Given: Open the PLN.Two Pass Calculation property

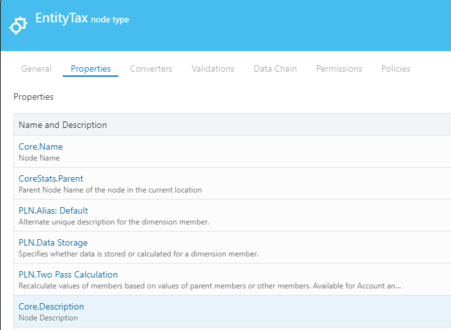Looking at the screenshot, I should 68,274.
